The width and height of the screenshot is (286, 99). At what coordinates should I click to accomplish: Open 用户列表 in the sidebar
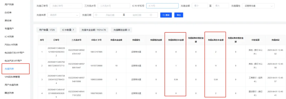(9, 4)
